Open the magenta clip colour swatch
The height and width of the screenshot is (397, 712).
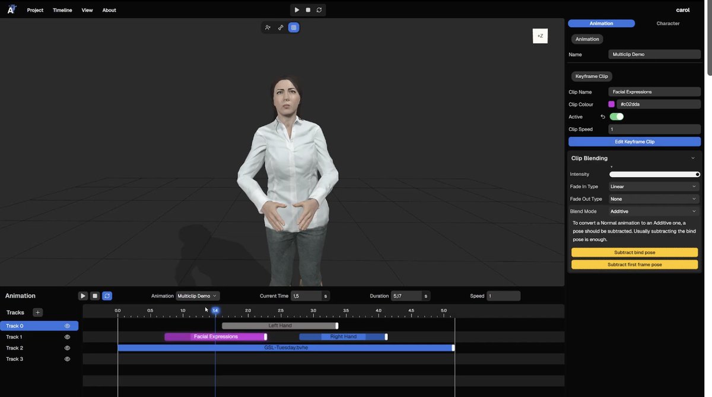point(612,104)
